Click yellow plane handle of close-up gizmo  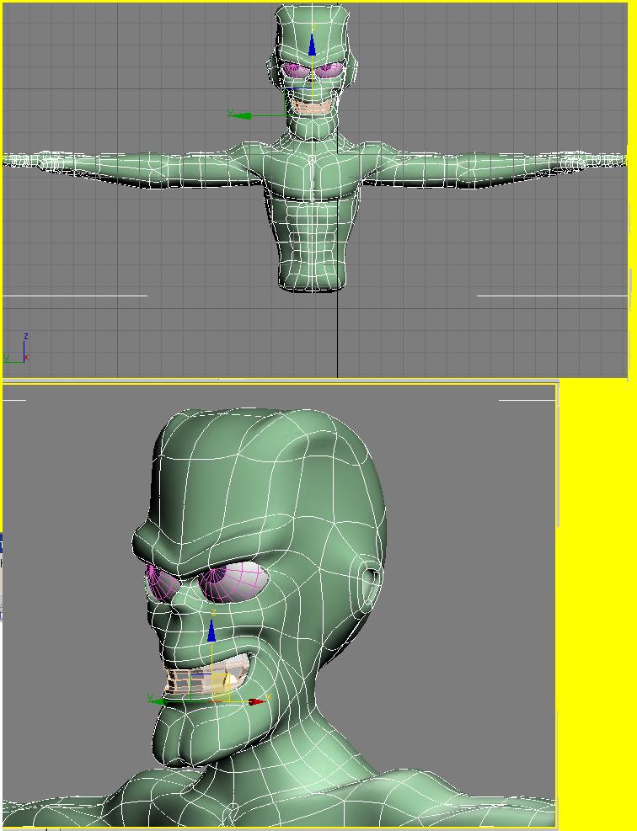click(221, 688)
